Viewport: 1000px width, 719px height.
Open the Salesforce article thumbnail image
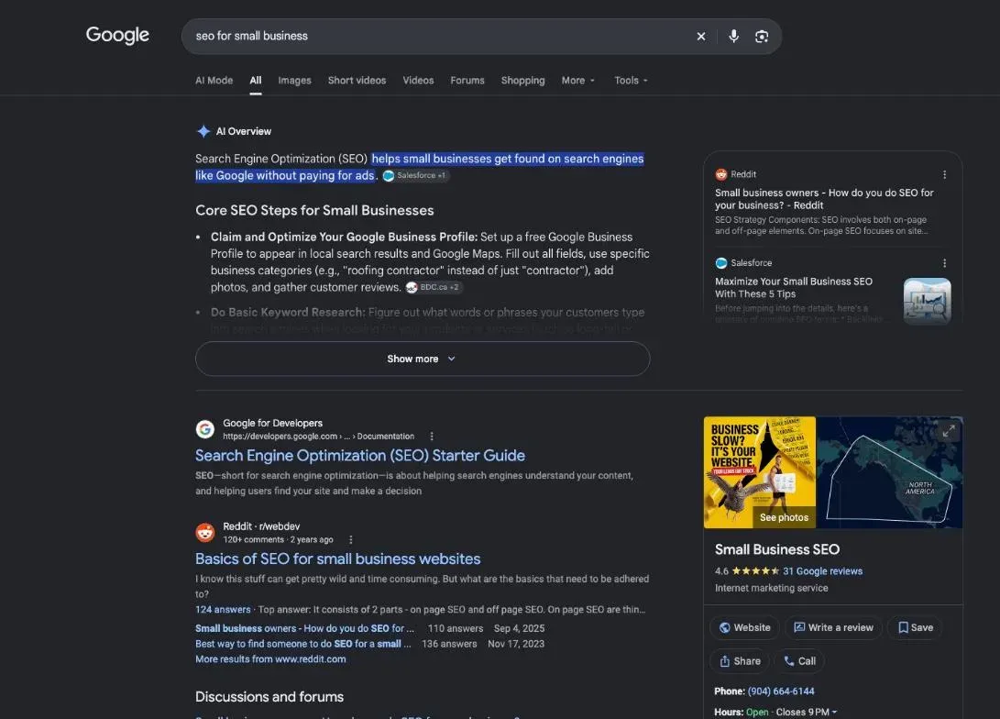pos(928,301)
